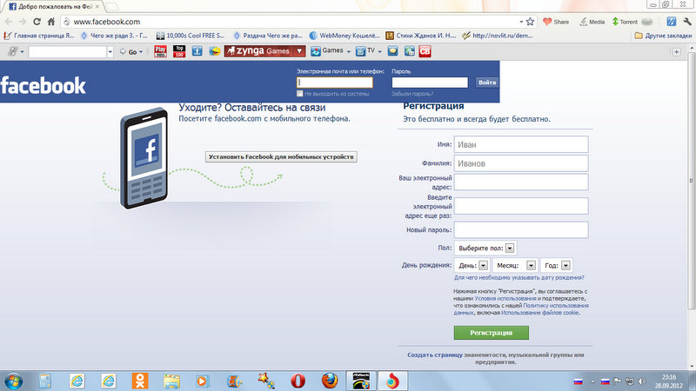Open the Windows Start menu

(x=14, y=381)
